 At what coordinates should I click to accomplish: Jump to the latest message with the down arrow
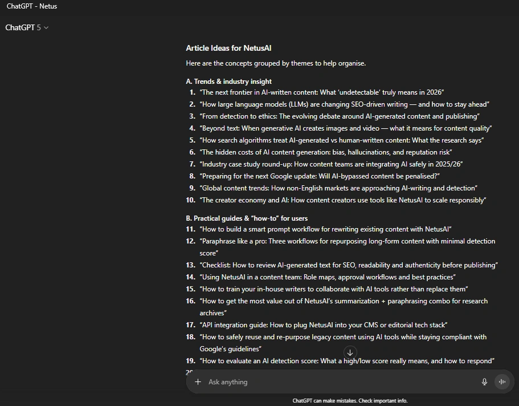350,352
